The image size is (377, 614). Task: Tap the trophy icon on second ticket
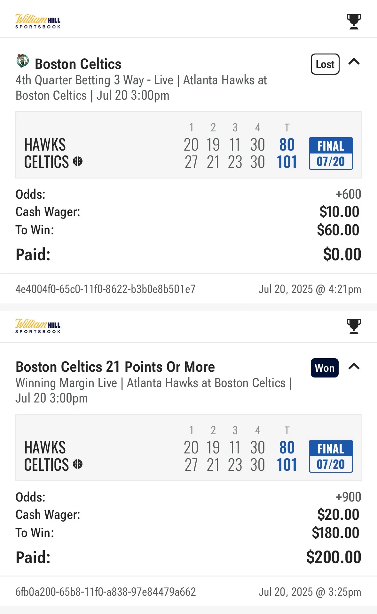pos(354,326)
